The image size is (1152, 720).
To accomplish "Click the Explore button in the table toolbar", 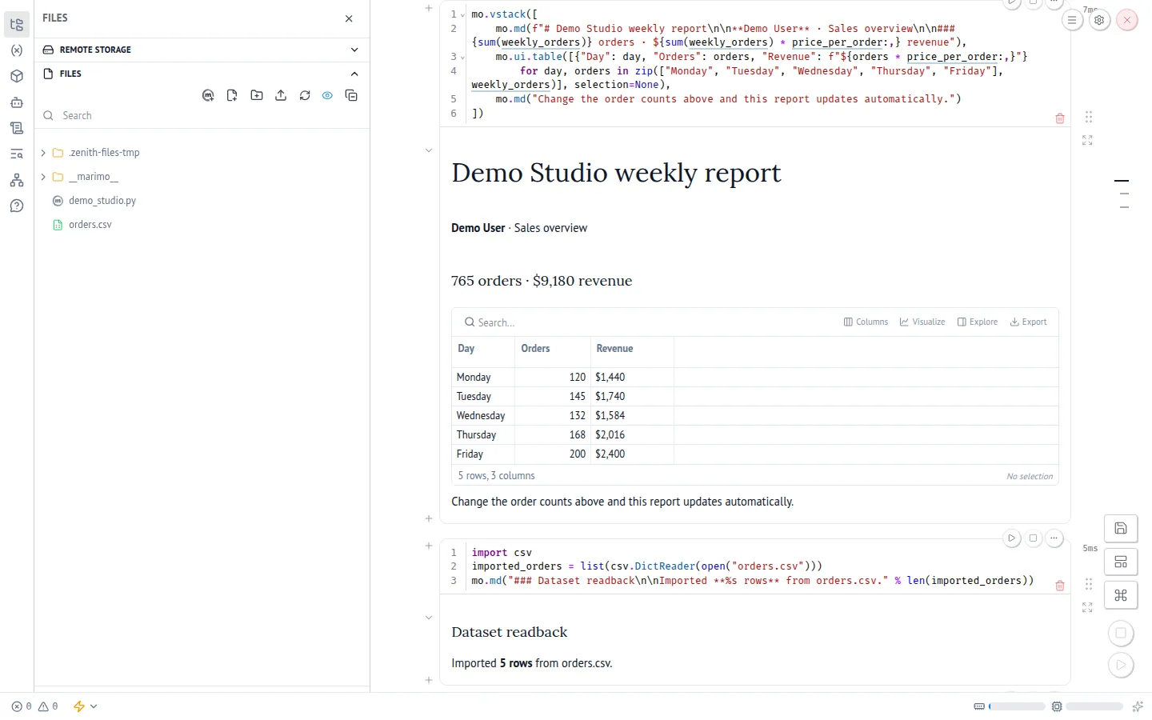I will coord(978,322).
